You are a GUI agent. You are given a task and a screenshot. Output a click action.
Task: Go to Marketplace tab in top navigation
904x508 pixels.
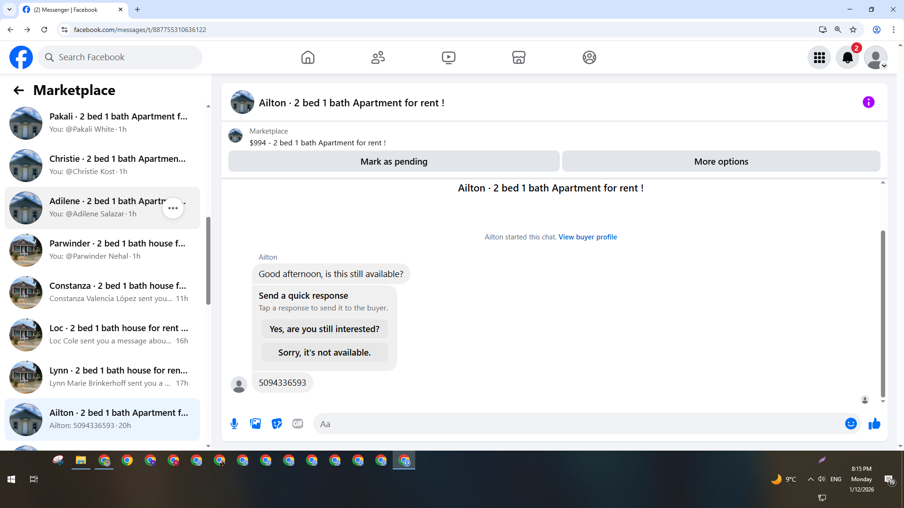coord(518,57)
